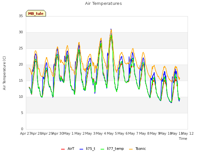The height and width of the screenshot is (155, 207).
Task: Click the Time axis title
Action: coord(183,139)
